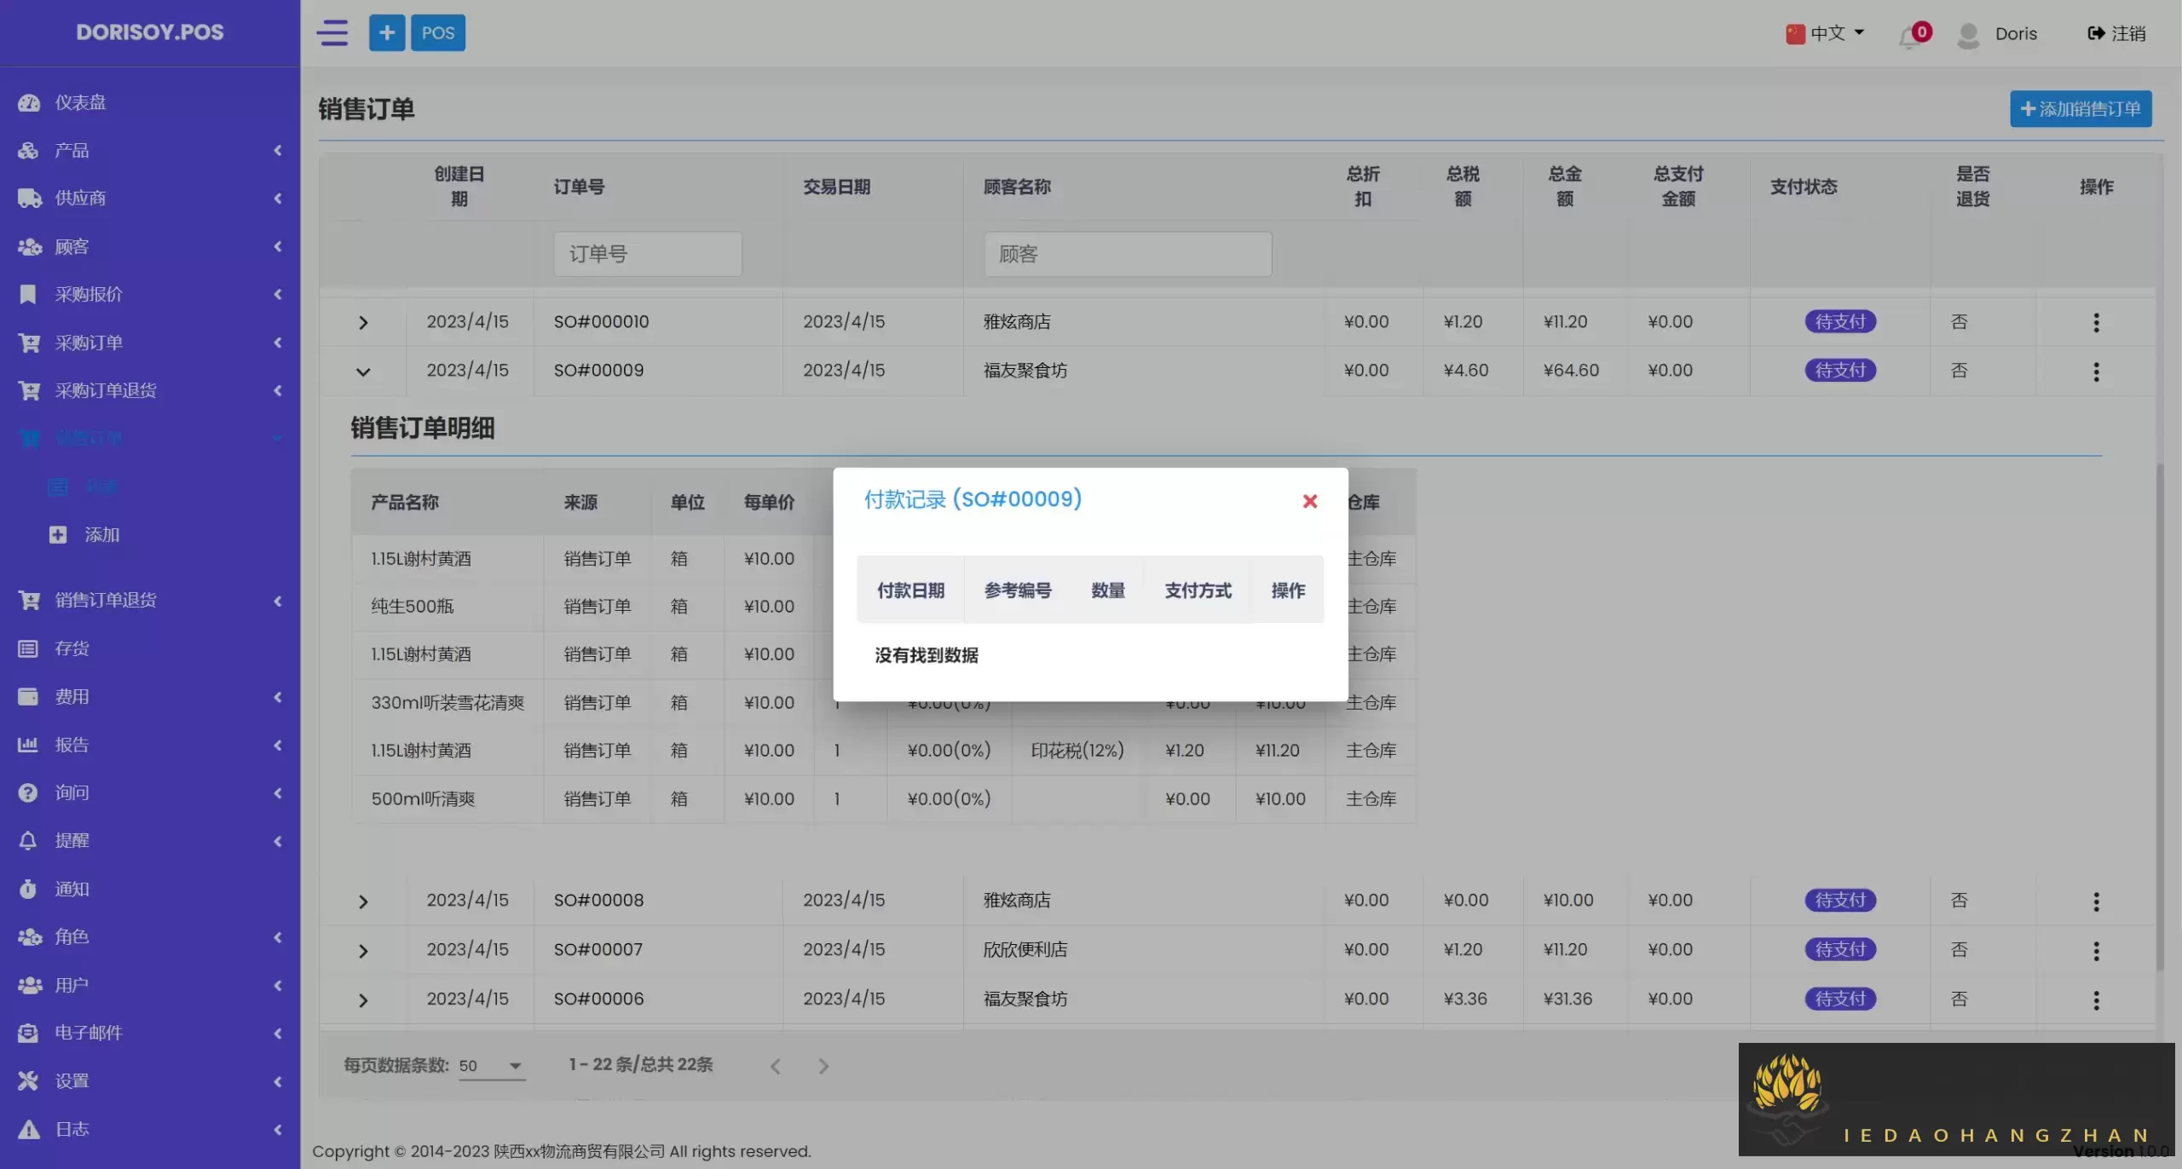Expand the 采购报价 sidebar menu
The image size is (2182, 1169).
(x=150, y=294)
